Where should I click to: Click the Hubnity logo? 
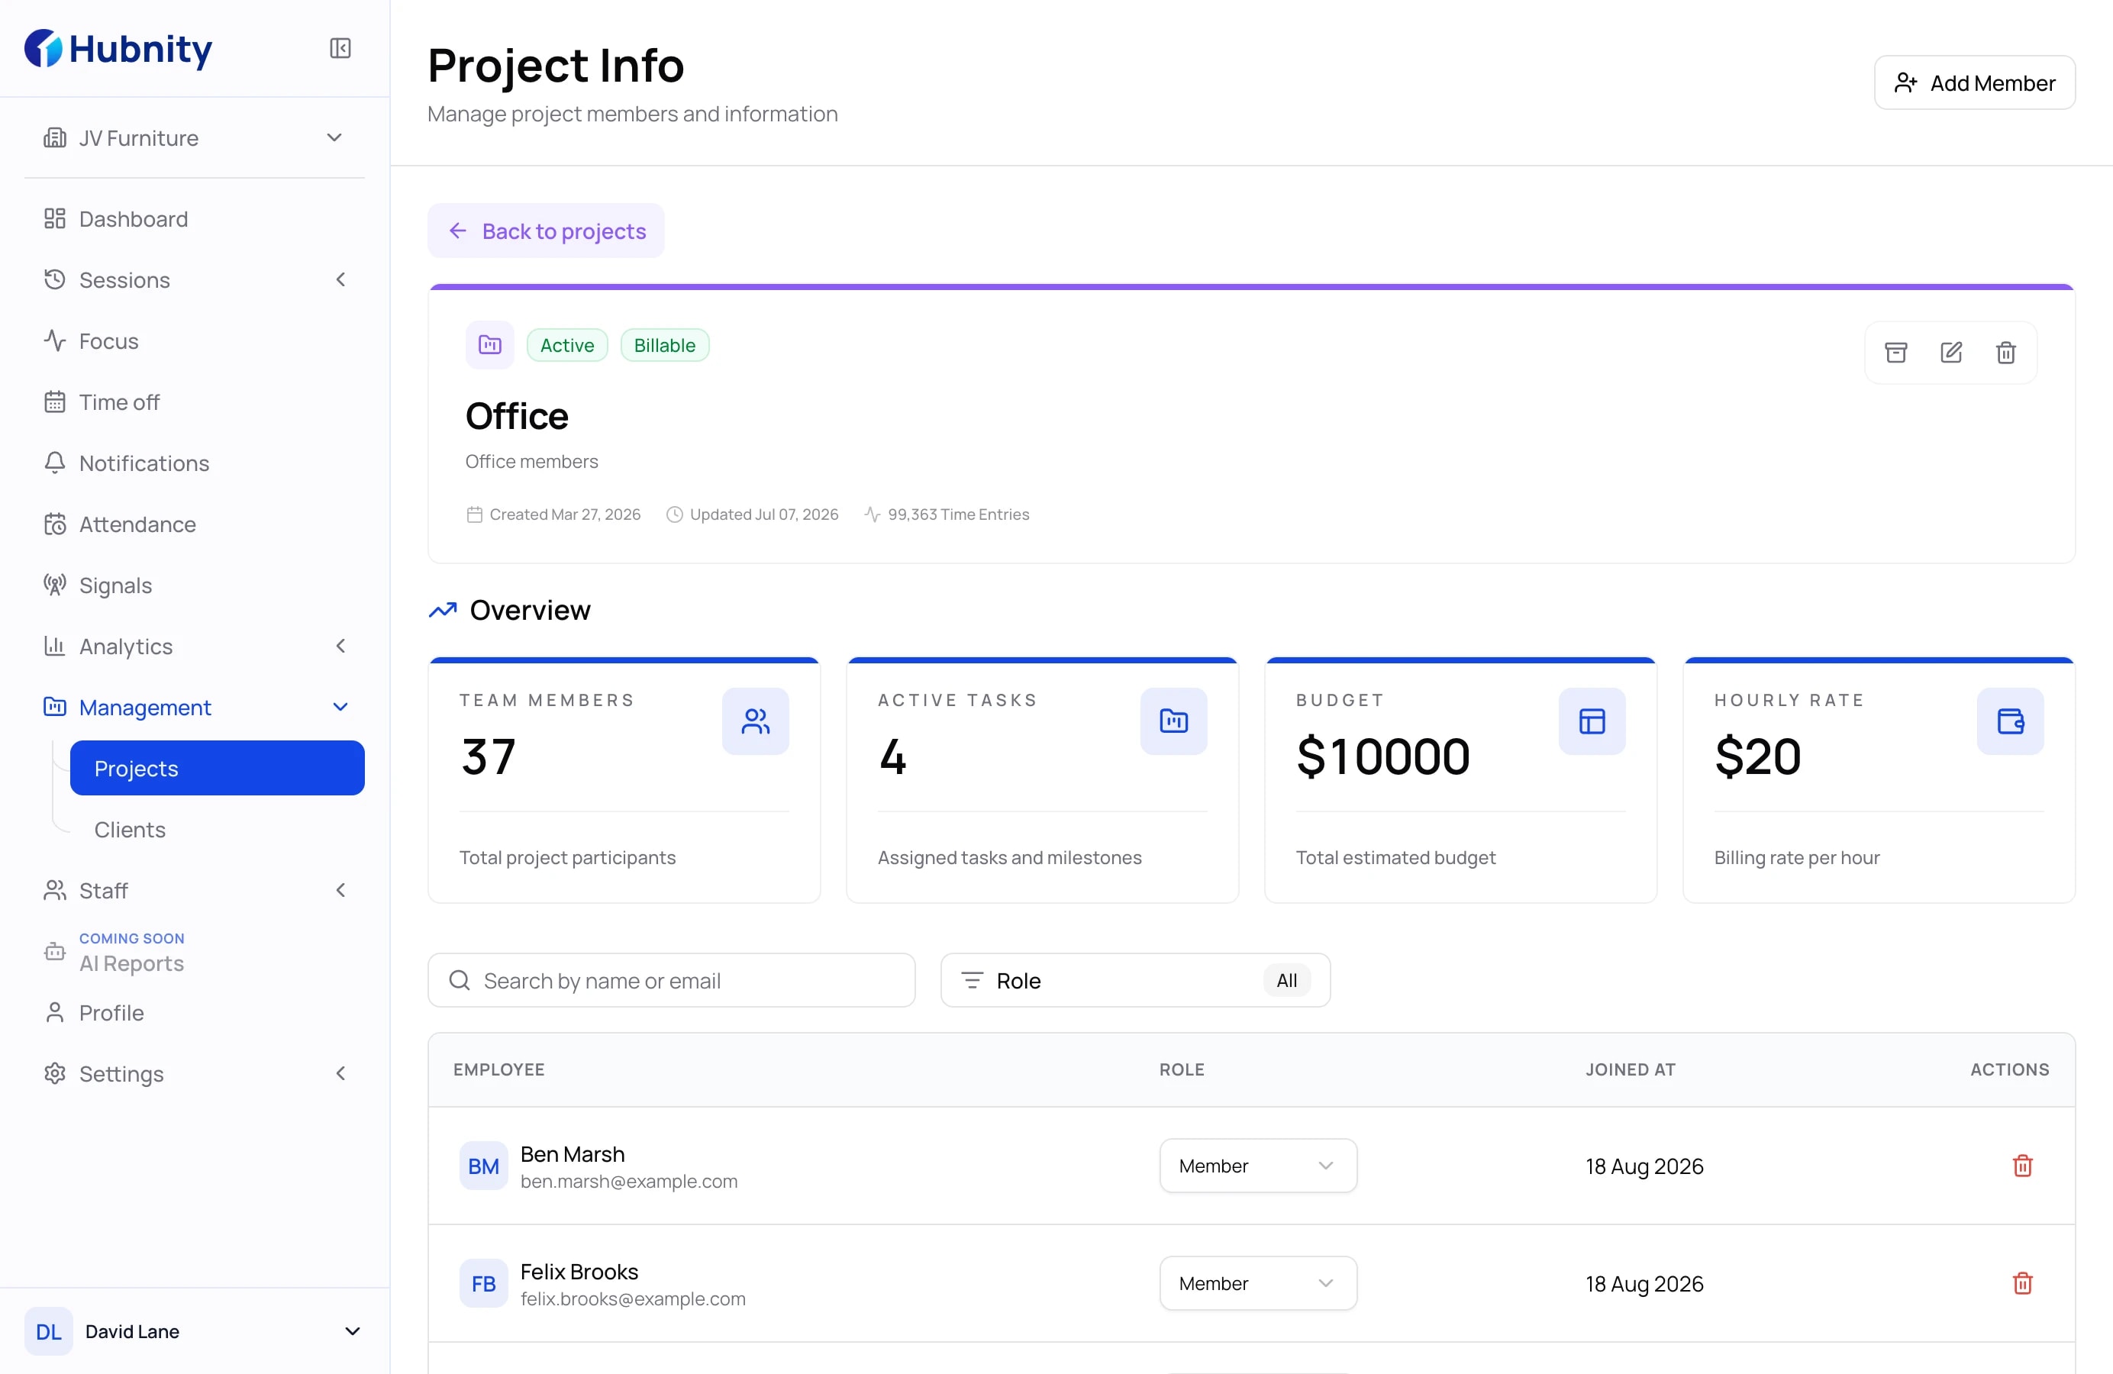118,49
